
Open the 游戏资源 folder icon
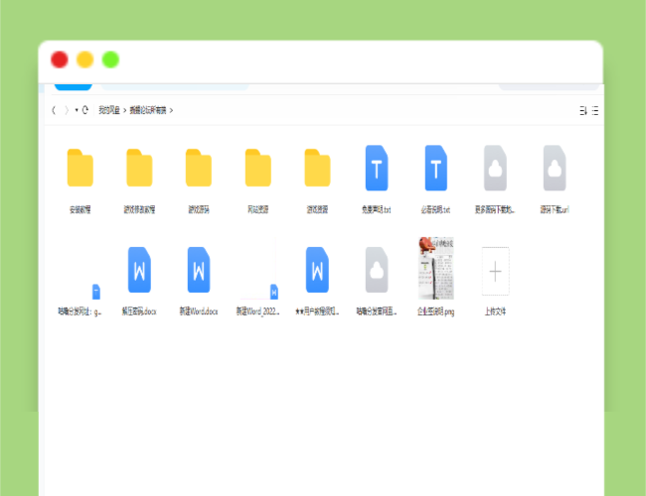[317, 168]
